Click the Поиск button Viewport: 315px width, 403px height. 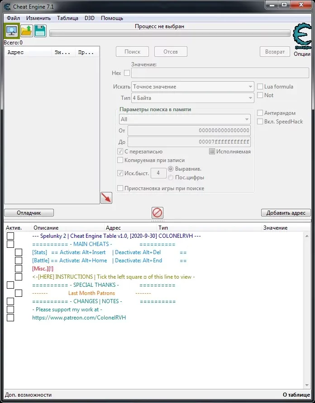coord(132,52)
